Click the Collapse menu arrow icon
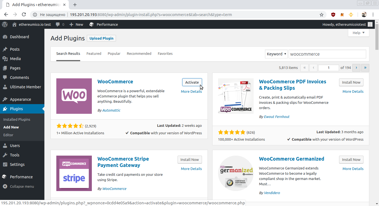379x206 pixels. (5, 186)
